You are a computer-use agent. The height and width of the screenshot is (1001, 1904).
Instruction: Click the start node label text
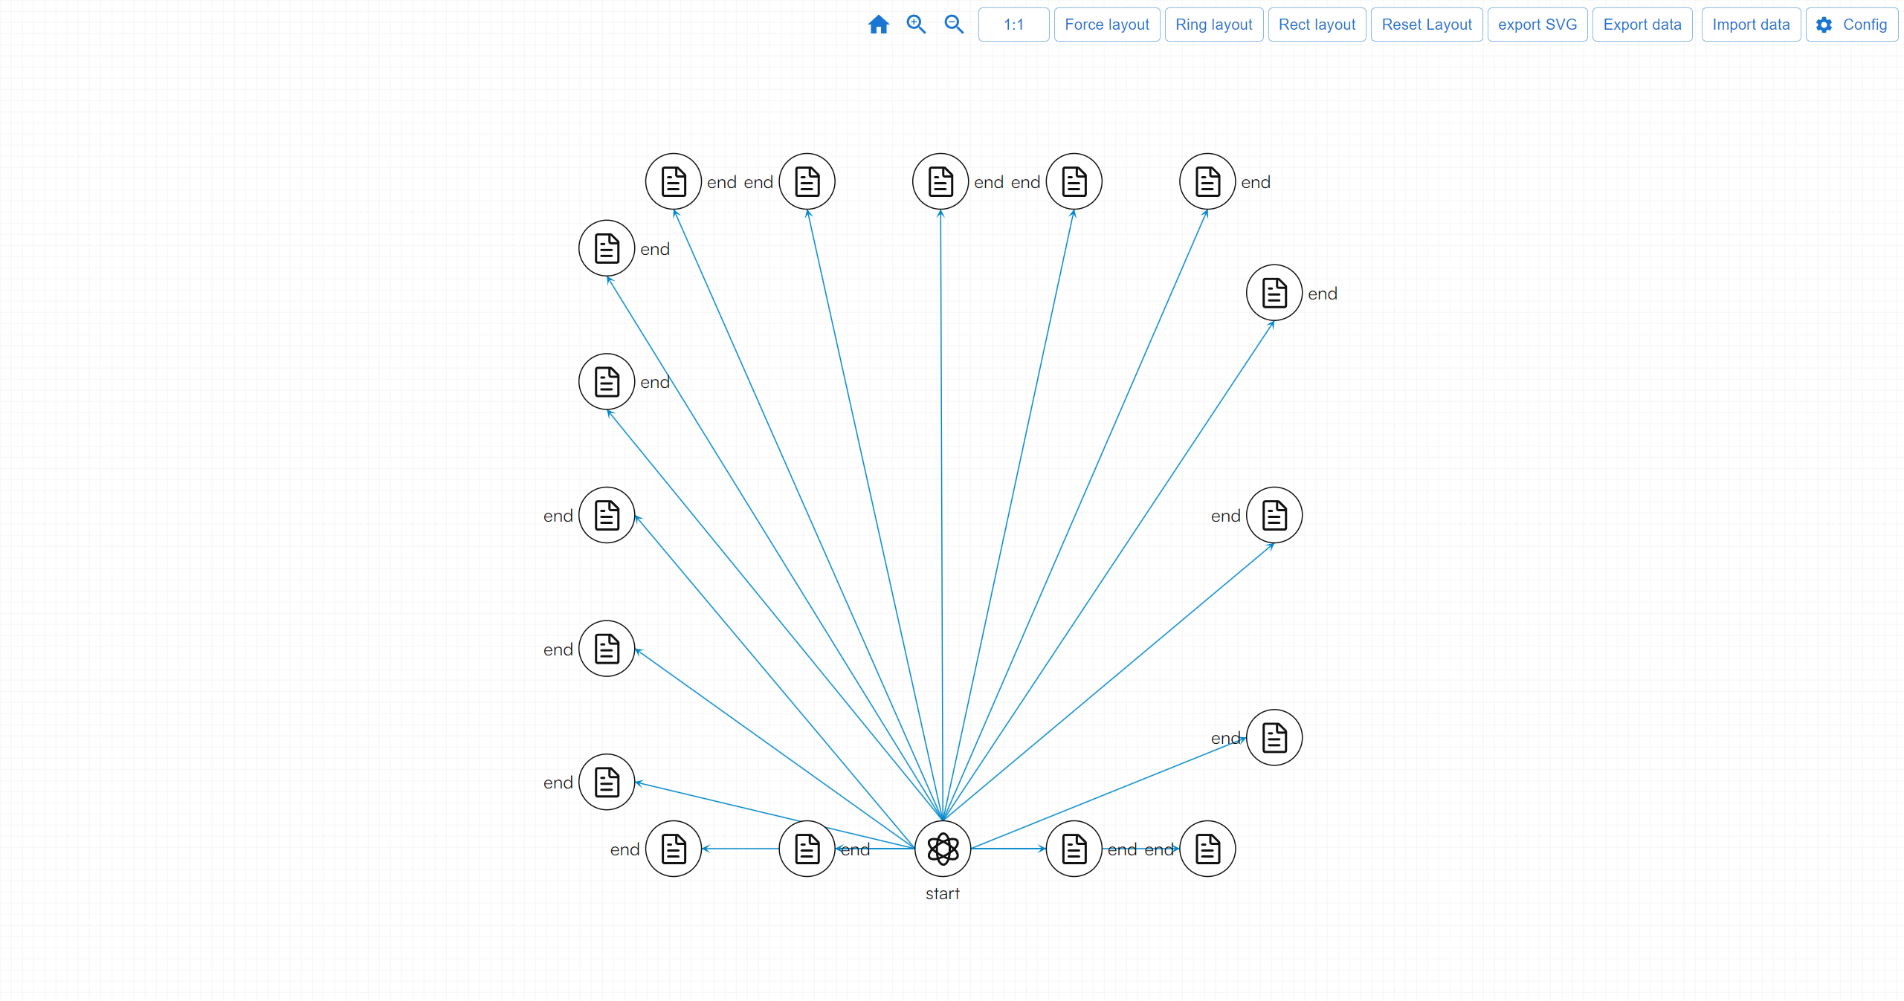943,893
